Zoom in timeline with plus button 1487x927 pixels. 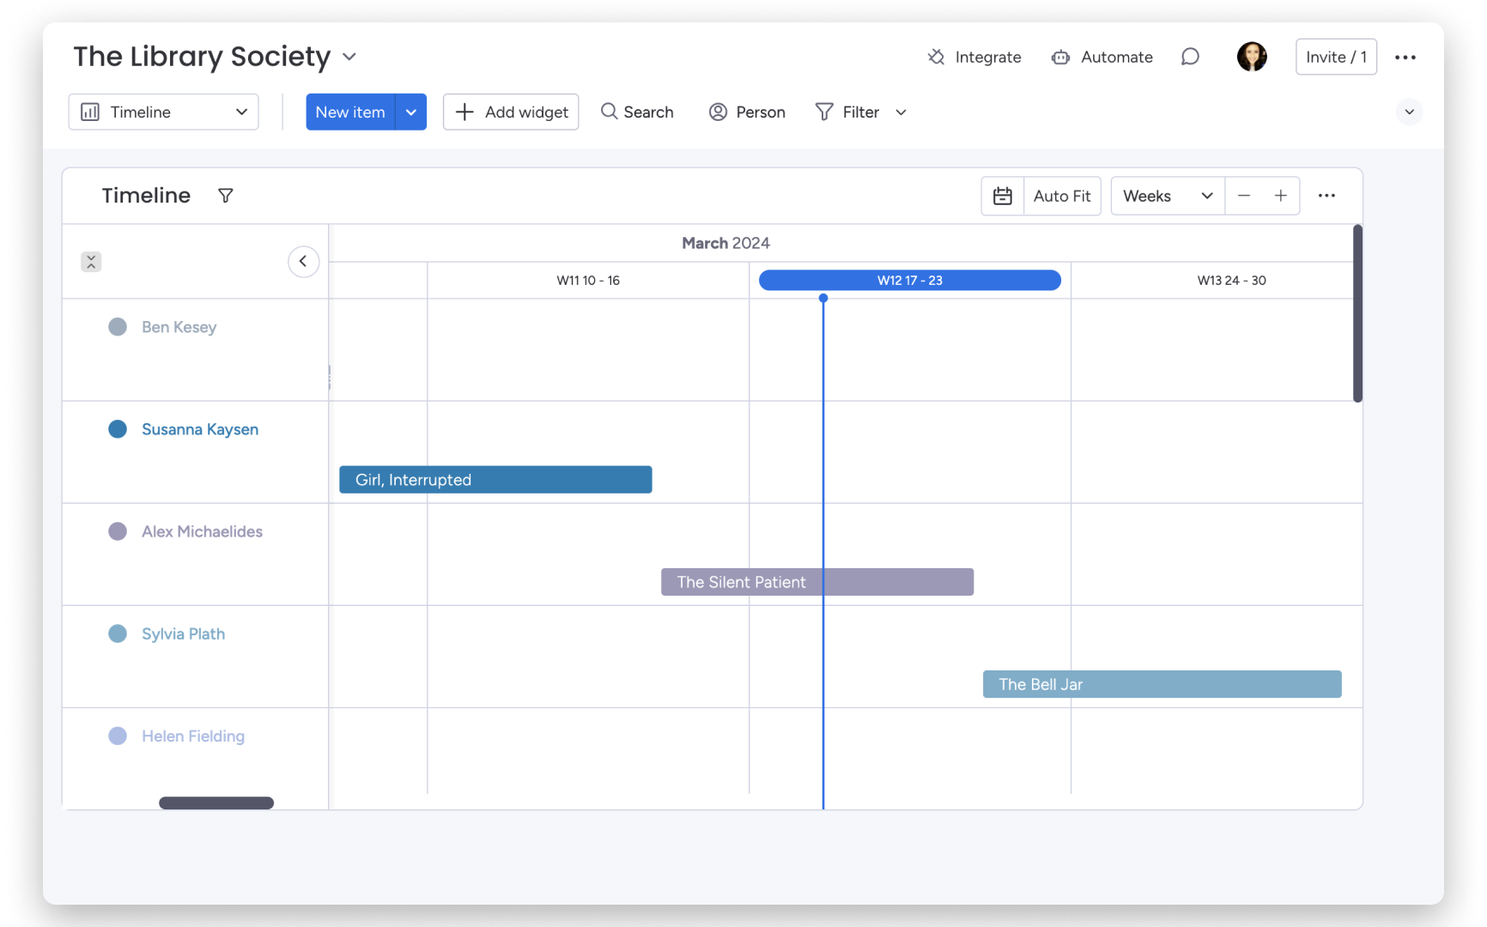[1280, 196]
